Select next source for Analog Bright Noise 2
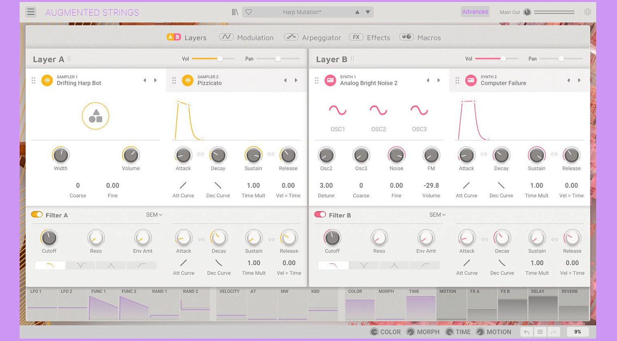The height and width of the screenshot is (341, 617). click(x=438, y=80)
